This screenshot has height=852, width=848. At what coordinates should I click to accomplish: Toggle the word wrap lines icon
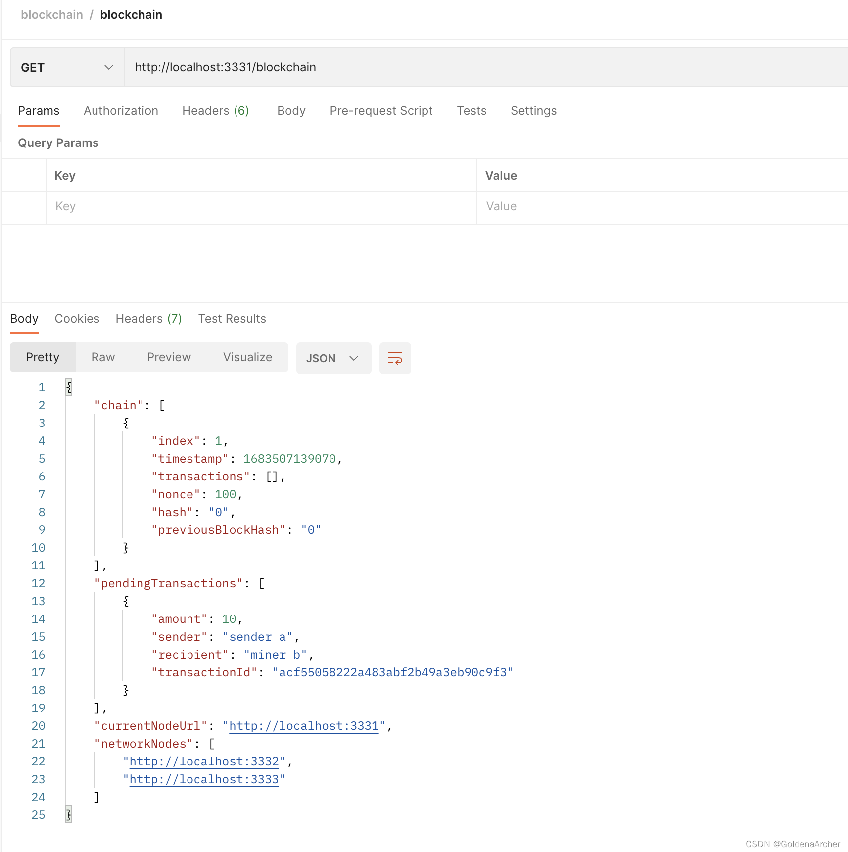click(395, 358)
